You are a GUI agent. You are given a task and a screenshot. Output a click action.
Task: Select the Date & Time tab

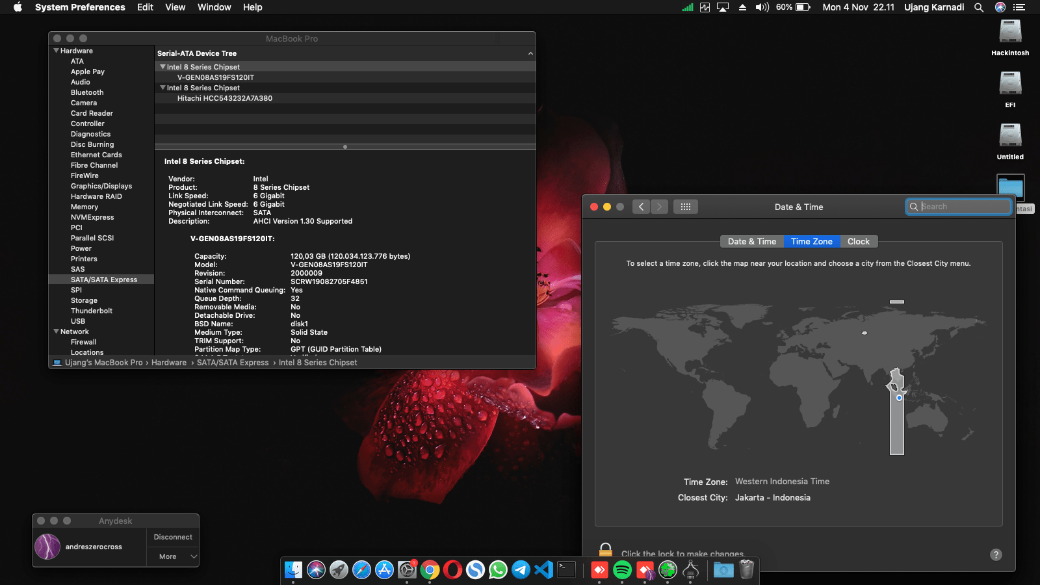[751, 241]
